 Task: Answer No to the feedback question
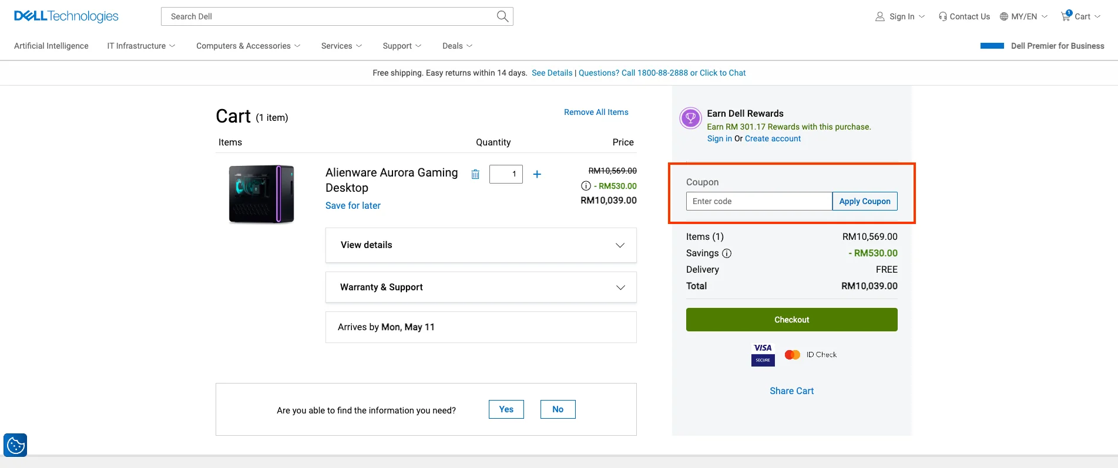coord(558,409)
